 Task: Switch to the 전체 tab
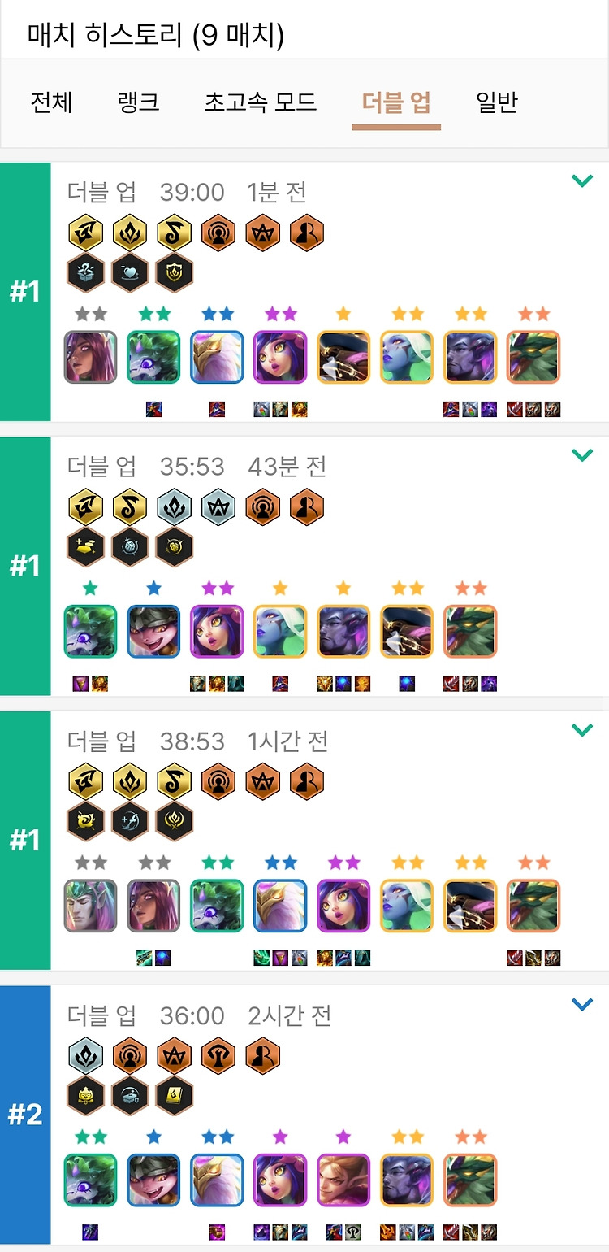point(52,103)
